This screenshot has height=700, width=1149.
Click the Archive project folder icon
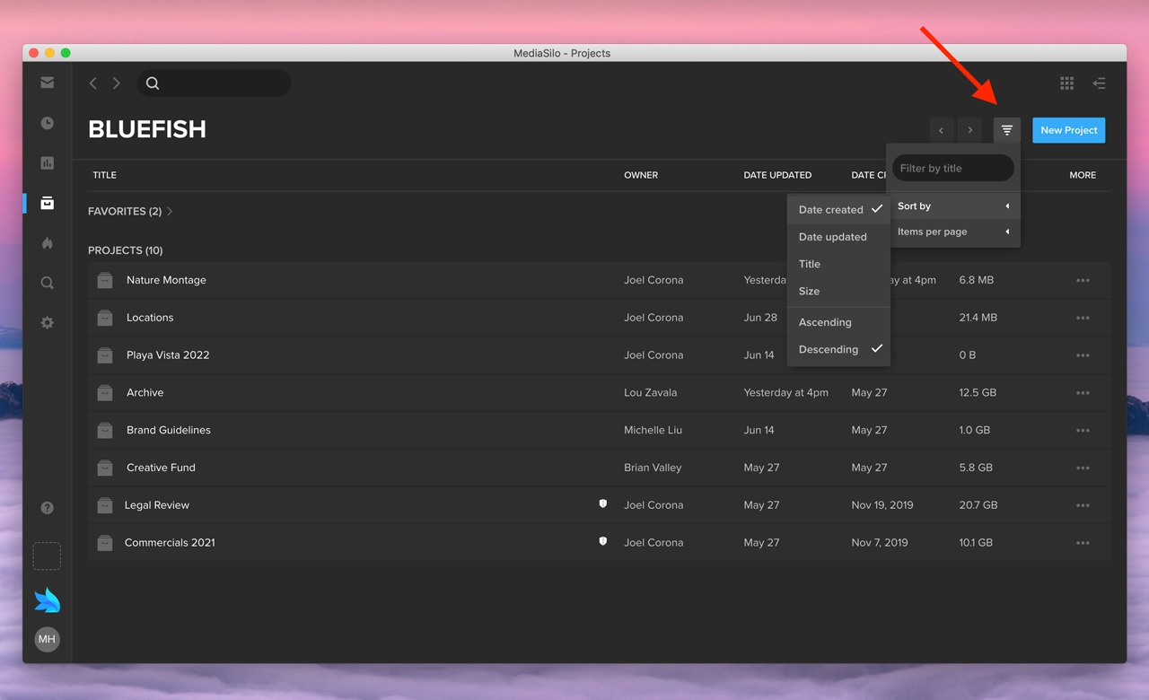105,392
